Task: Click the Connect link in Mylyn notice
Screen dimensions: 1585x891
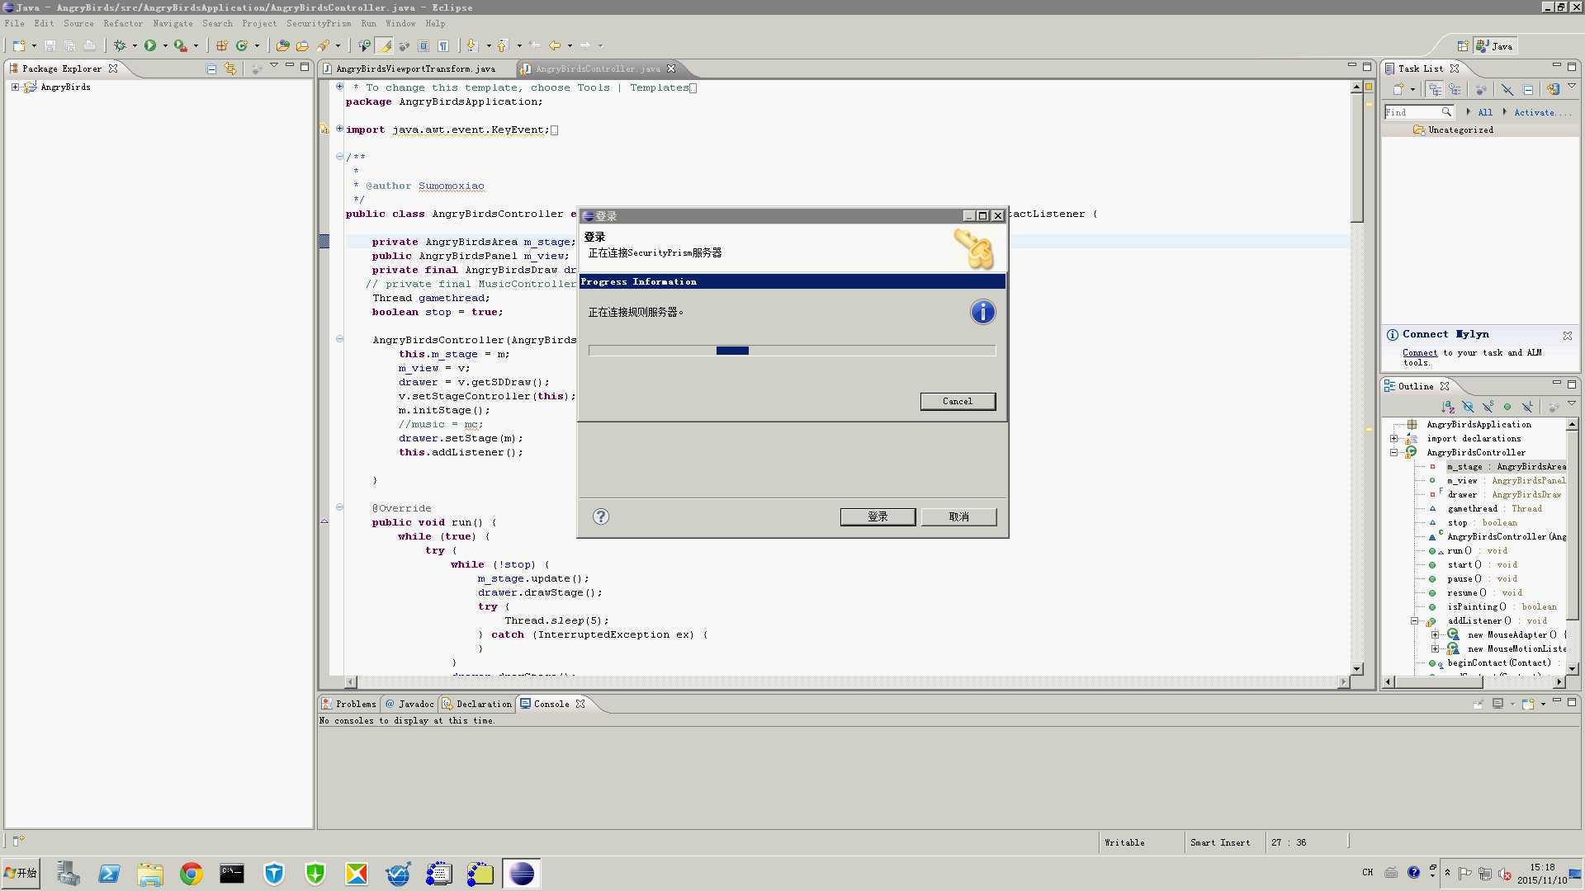Action: pyautogui.click(x=1420, y=352)
